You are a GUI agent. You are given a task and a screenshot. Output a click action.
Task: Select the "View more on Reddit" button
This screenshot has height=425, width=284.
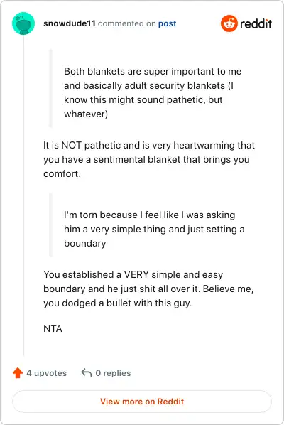click(142, 402)
